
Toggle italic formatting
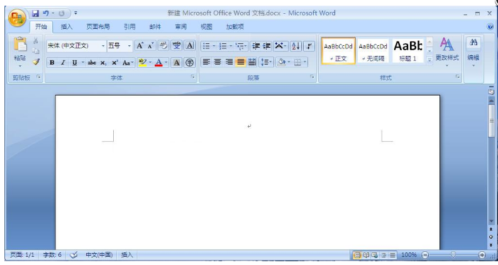coord(63,63)
